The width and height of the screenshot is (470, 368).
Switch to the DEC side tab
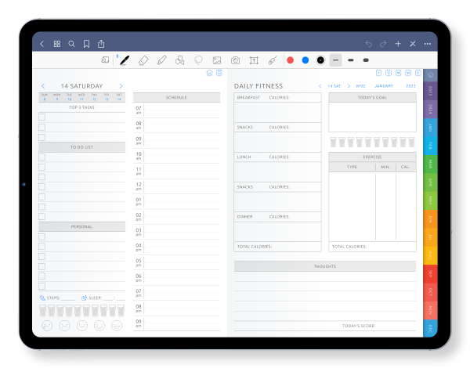430,328
